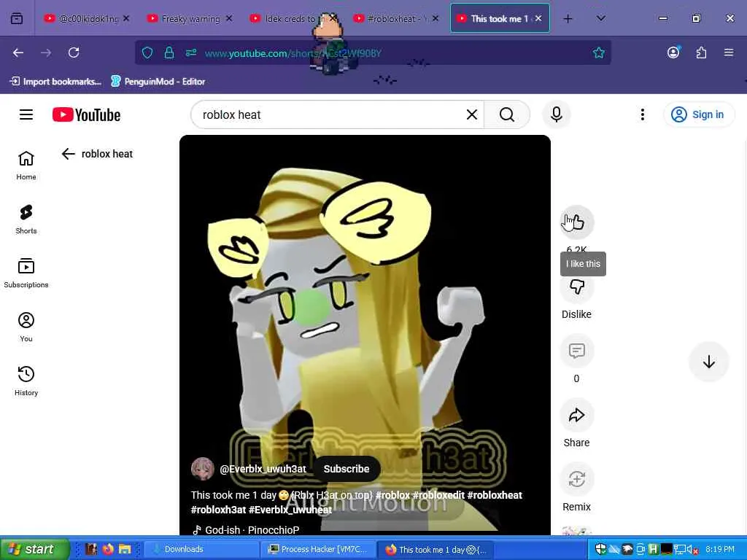Open History in the sidebar
Viewport: 747px width, 560px height.
coord(26,381)
